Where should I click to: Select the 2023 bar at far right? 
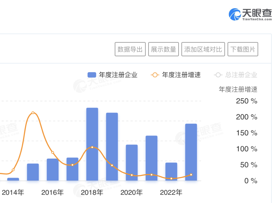tap(191, 152)
